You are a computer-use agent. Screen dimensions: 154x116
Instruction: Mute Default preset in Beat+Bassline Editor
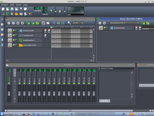coord(105,28)
